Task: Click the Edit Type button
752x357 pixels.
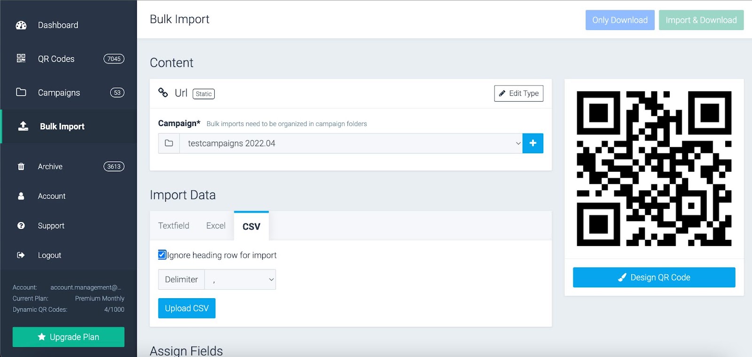Action: 519,93
